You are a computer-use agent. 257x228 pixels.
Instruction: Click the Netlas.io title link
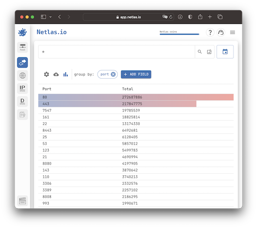[51, 32]
